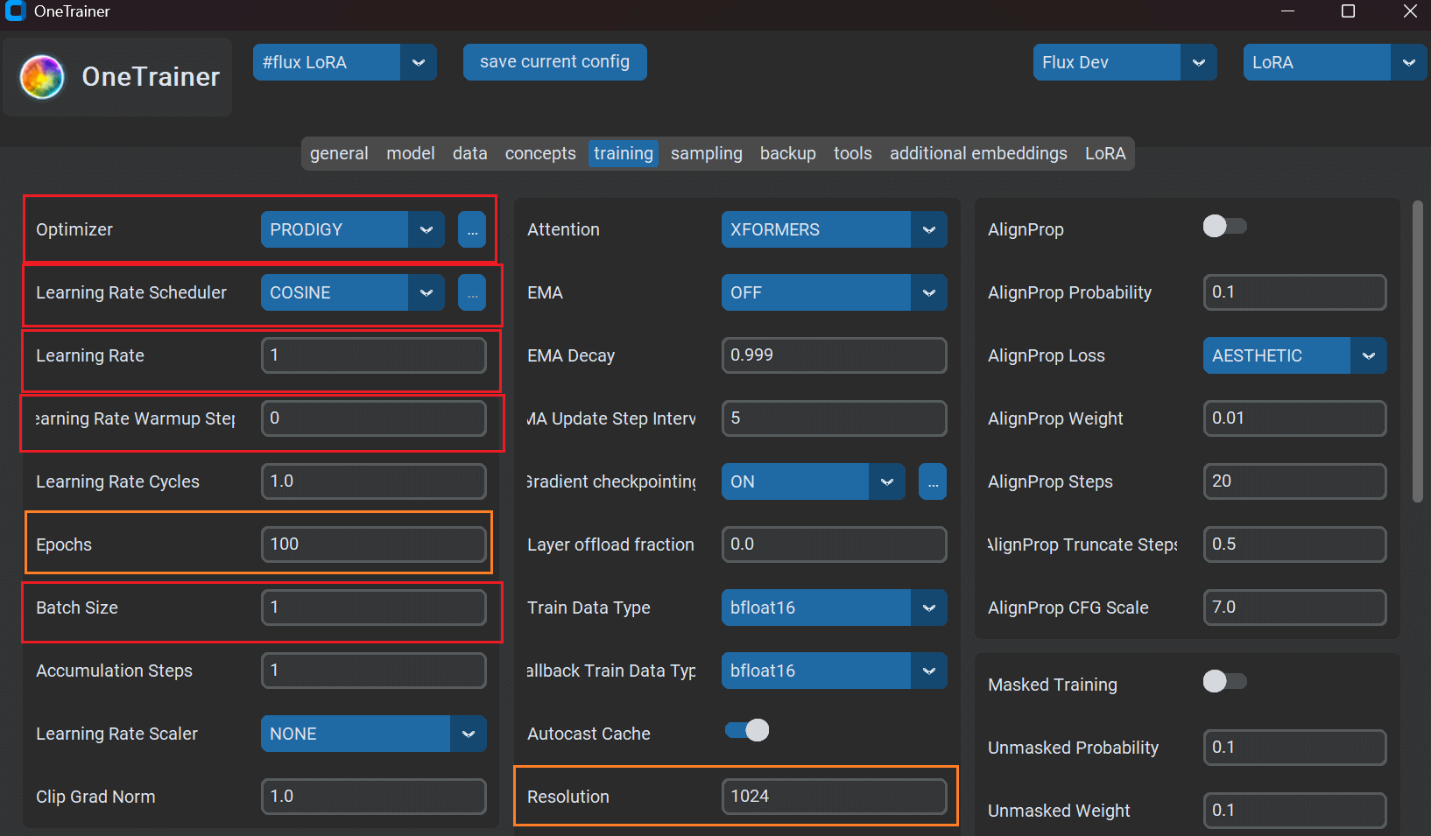Click the Optimizer label text
This screenshot has width=1431, height=836.
pos(74,229)
